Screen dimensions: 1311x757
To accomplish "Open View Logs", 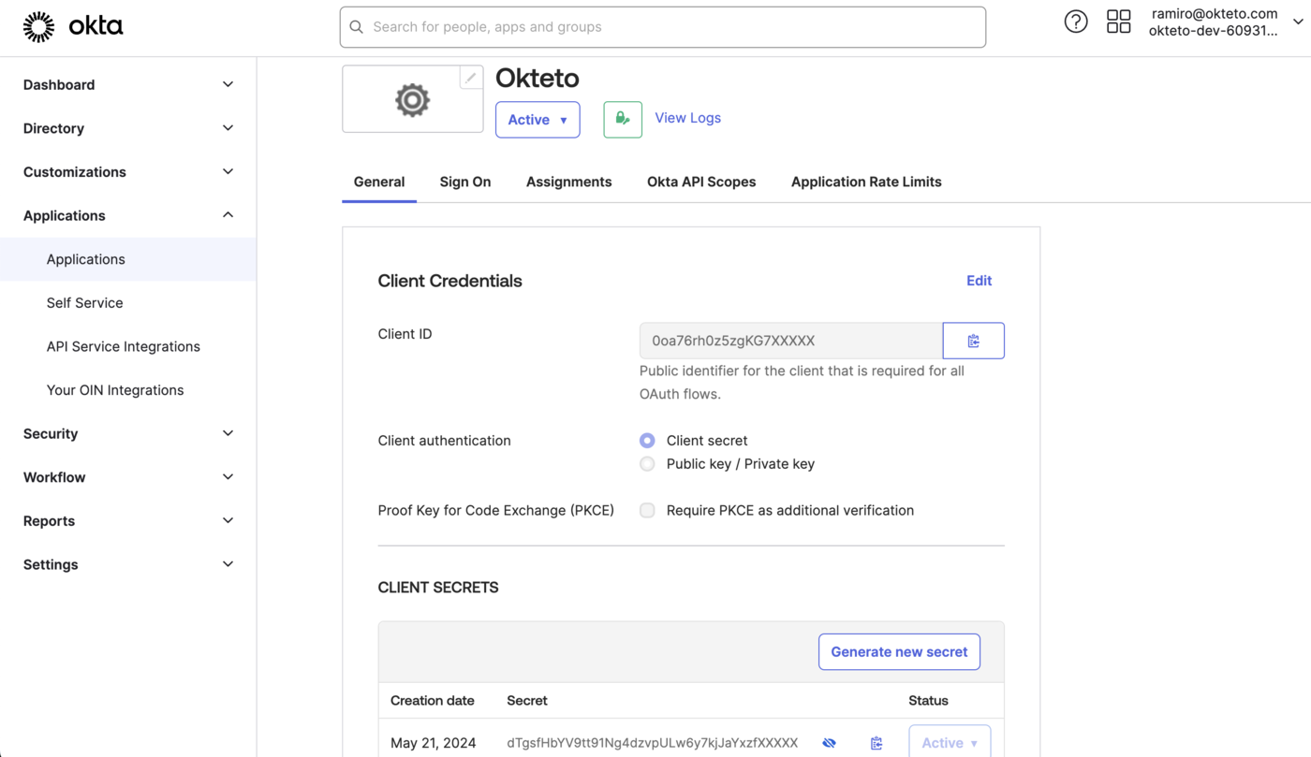I will click(x=687, y=117).
